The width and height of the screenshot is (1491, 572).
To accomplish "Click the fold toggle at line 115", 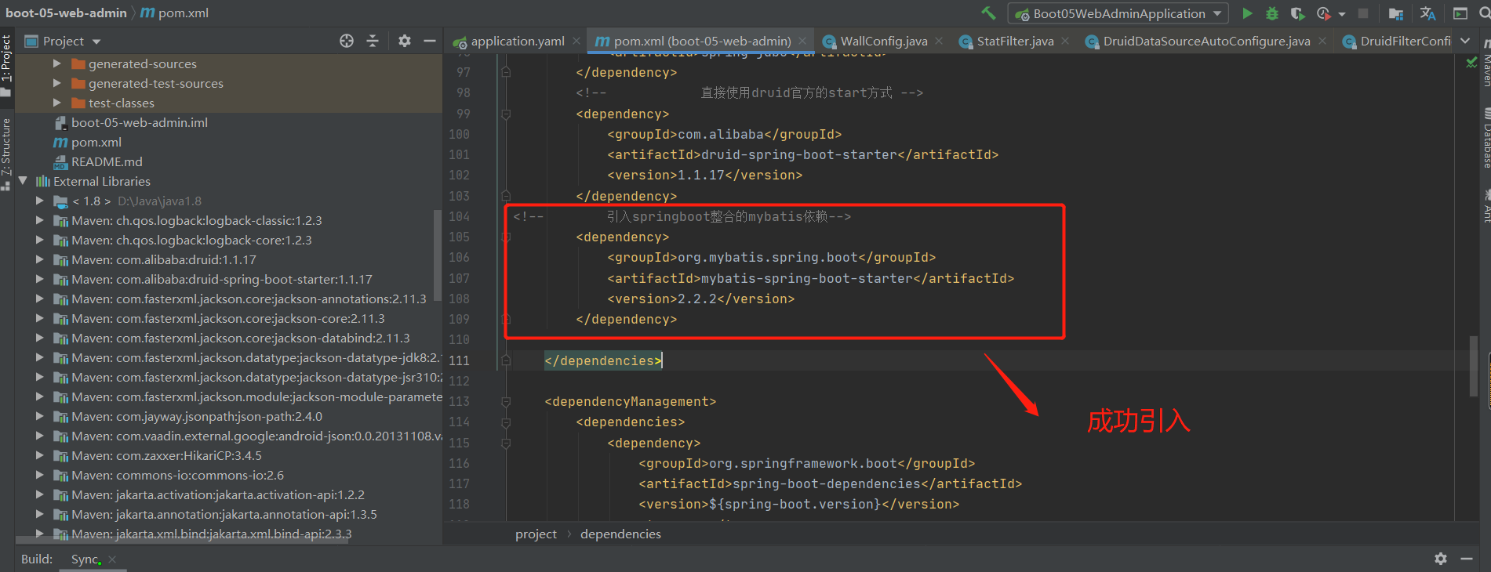I will click(x=506, y=443).
